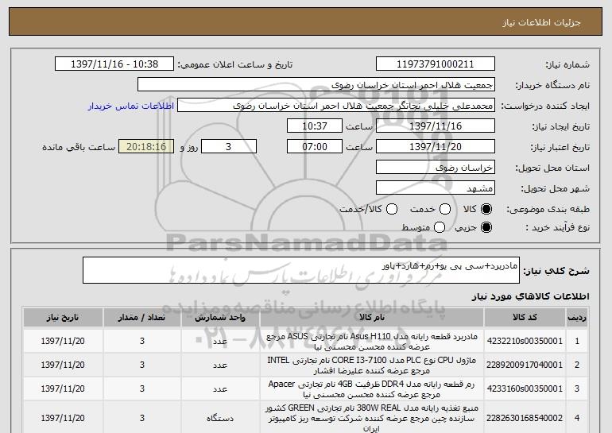Click item code 228920091704​0001 in row 2

tap(525, 365)
